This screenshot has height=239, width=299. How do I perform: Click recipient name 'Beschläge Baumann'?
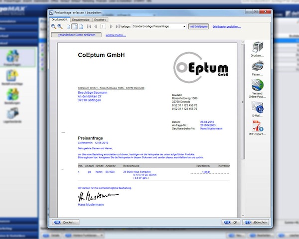click(93, 93)
